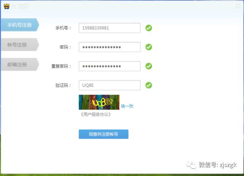Click the 手机号 input field
Image resolution: width=244 pixels, height=176 pixels.
[x=109, y=28]
